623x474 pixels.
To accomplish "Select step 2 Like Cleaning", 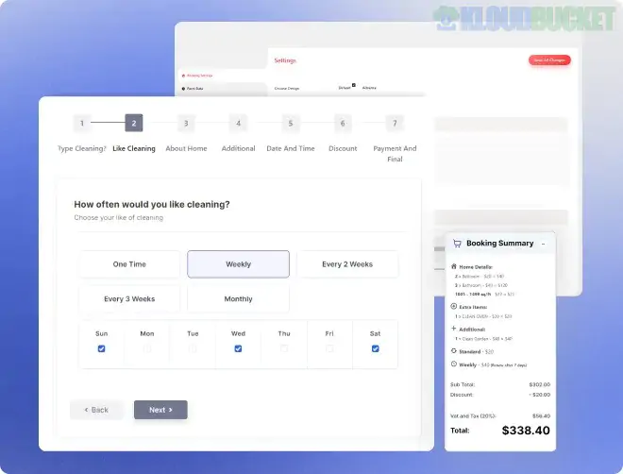I will [134, 123].
